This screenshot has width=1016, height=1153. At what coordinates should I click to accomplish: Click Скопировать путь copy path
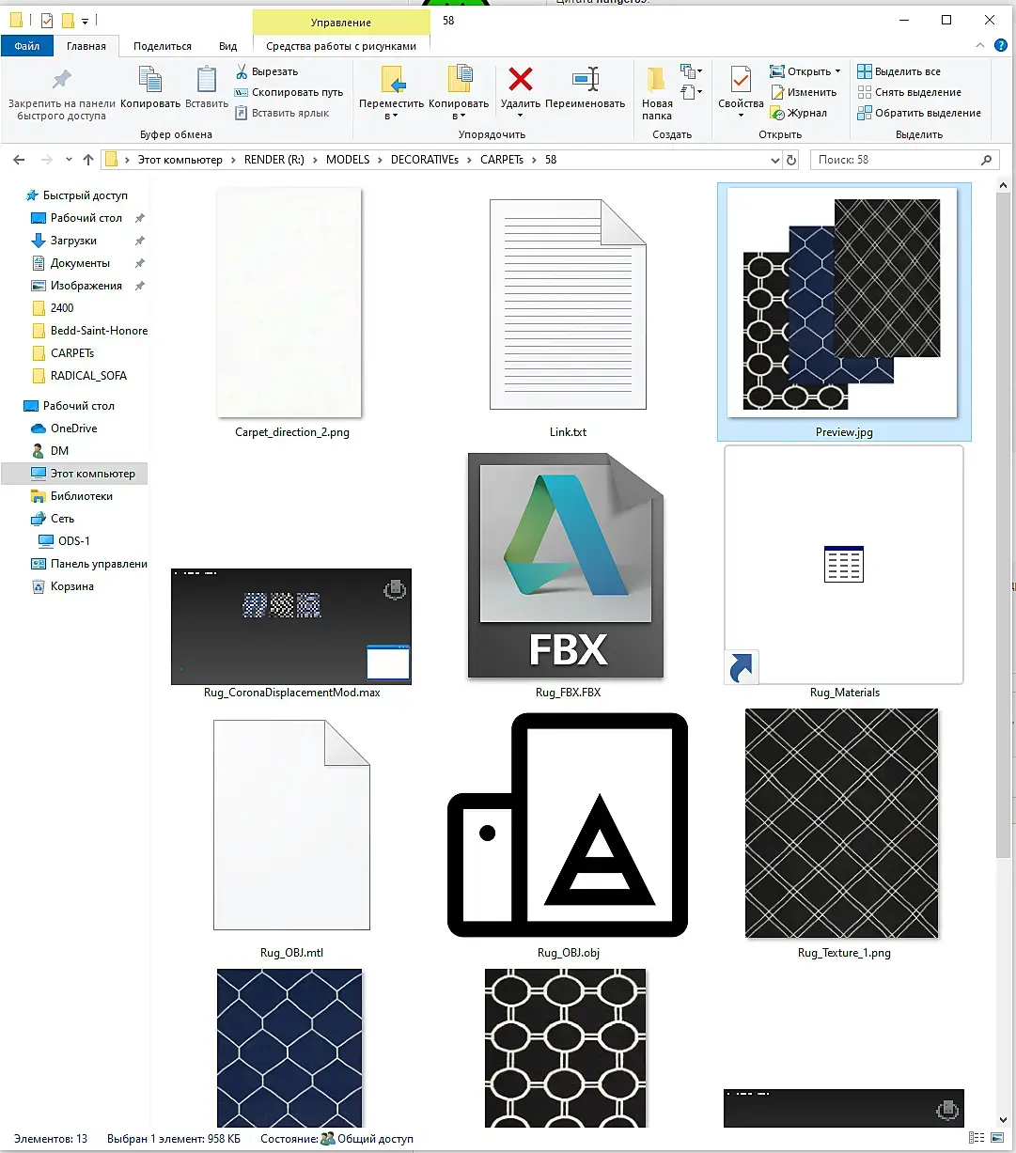(x=289, y=92)
